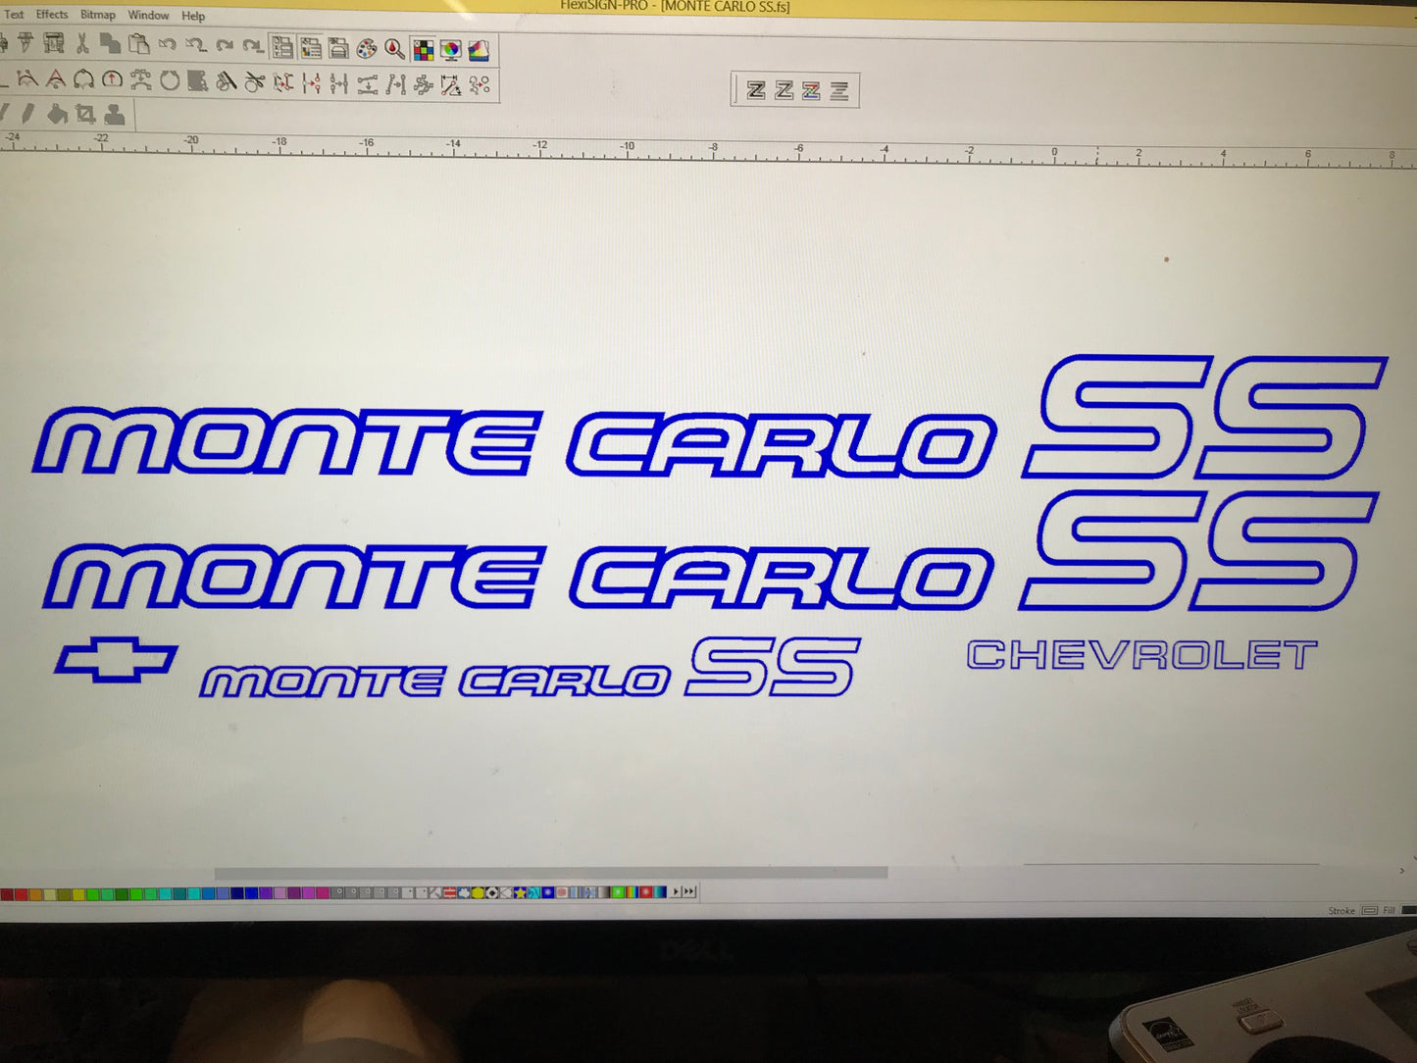Screen dimensions: 1417x1063
Task: Open the artist palette color mixer icon
Action: (367, 49)
